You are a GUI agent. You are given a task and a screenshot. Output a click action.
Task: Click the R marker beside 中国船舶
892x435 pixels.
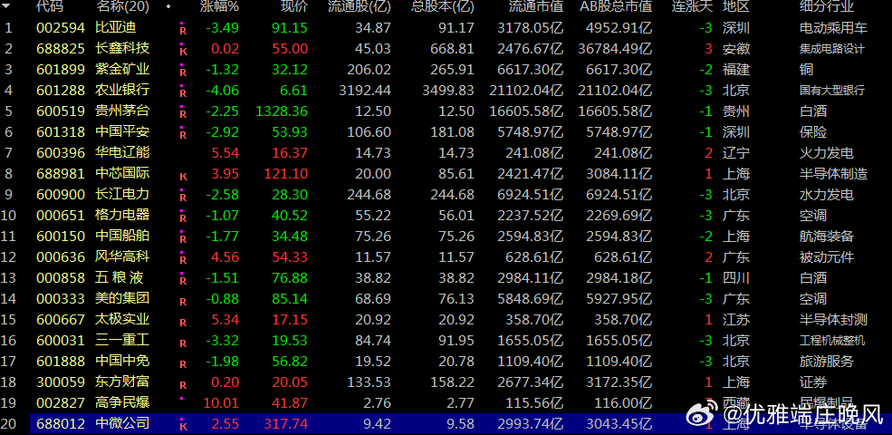pos(183,239)
